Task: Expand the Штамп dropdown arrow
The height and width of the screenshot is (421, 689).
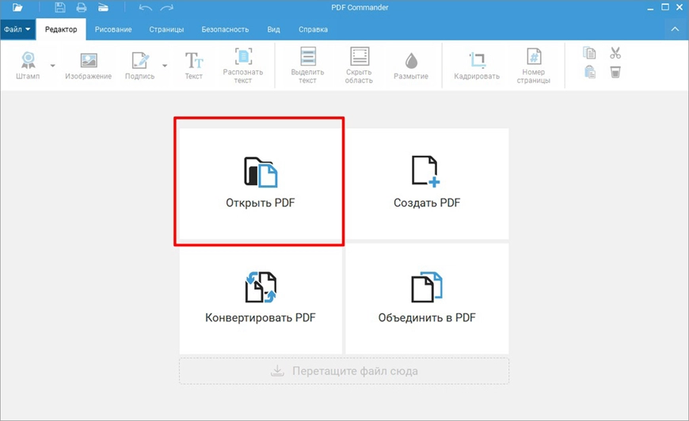Action: click(x=53, y=66)
